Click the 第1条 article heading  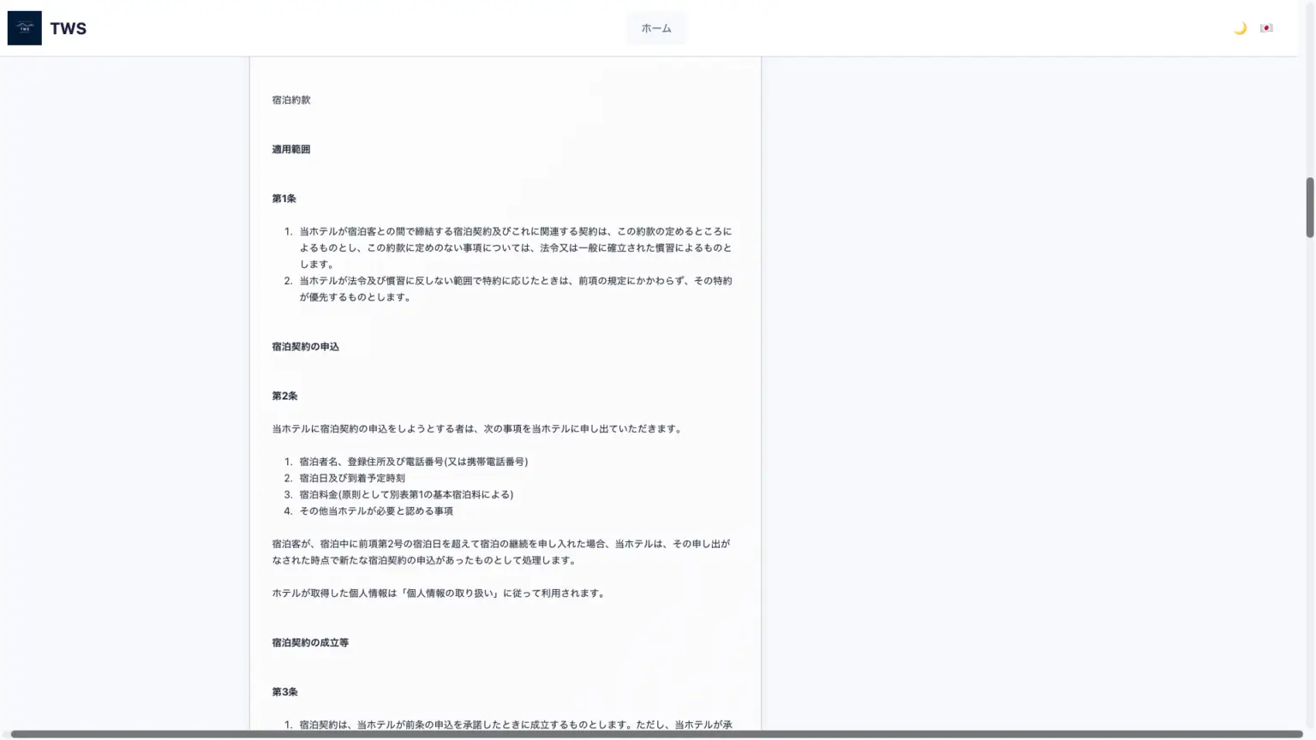point(284,199)
